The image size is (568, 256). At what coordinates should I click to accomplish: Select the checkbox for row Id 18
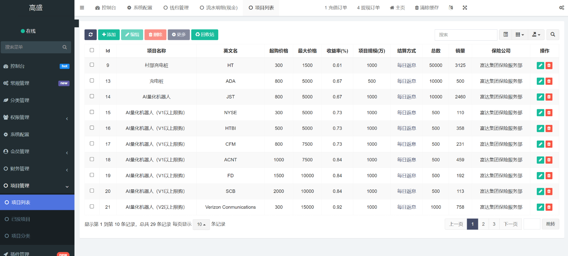coord(92,159)
